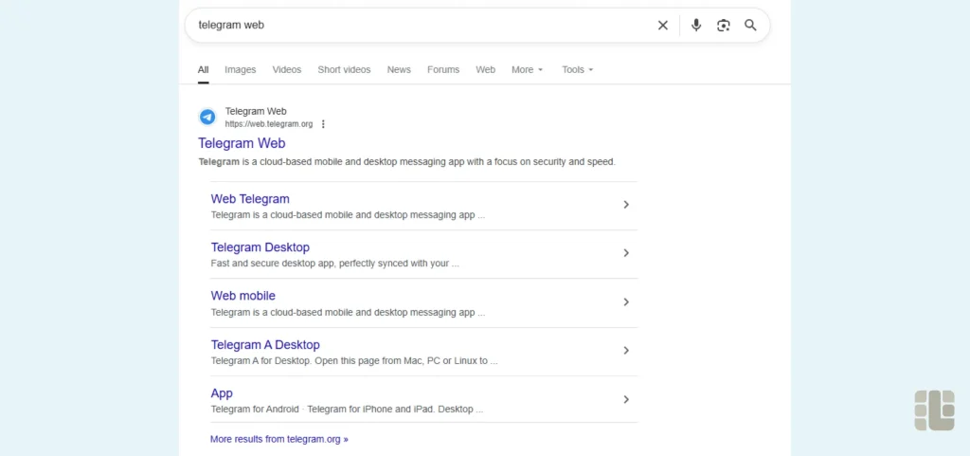Open the App sitelink
This screenshot has height=456, width=970.
click(x=222, y=393)
